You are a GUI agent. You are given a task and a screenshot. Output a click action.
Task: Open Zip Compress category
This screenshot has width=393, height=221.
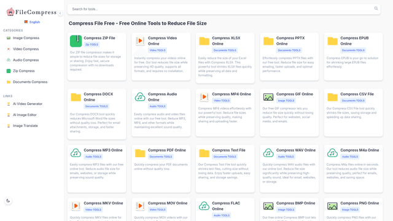[x=24, y=71]
